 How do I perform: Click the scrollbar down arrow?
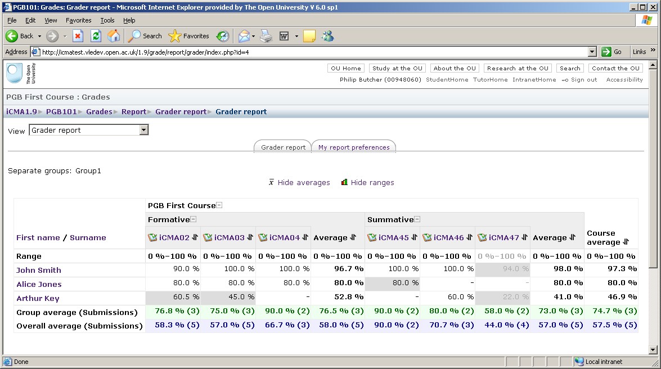pos(653,350)
